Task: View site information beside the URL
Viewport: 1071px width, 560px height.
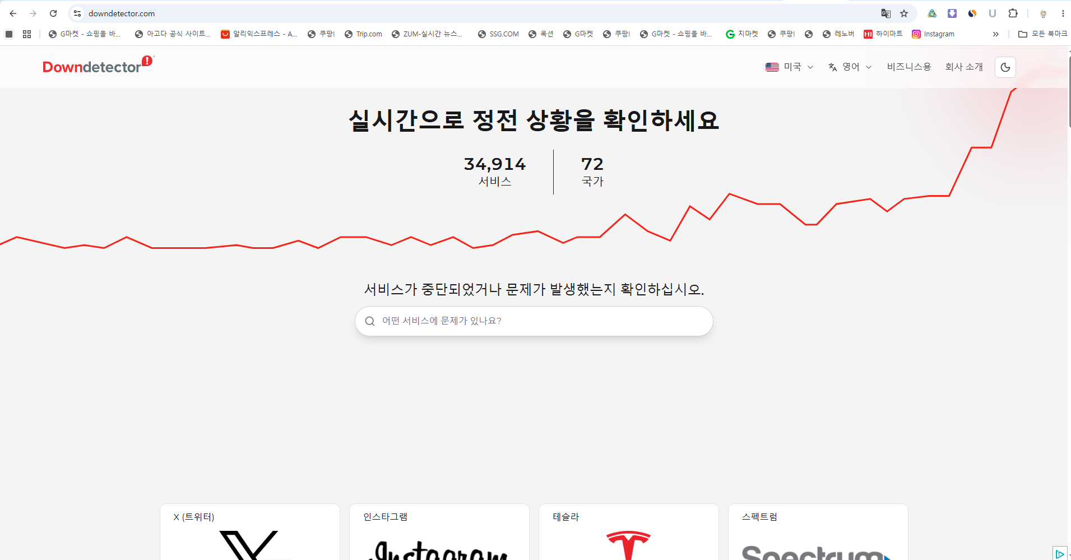Action: 77,13
